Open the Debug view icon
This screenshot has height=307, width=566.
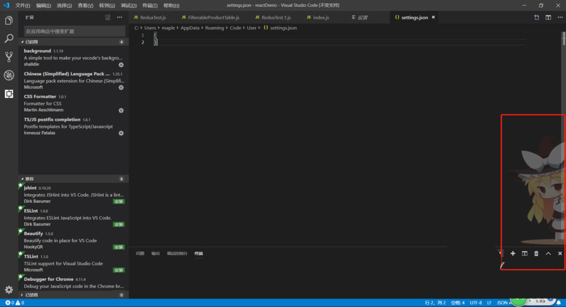pos(8,75)
